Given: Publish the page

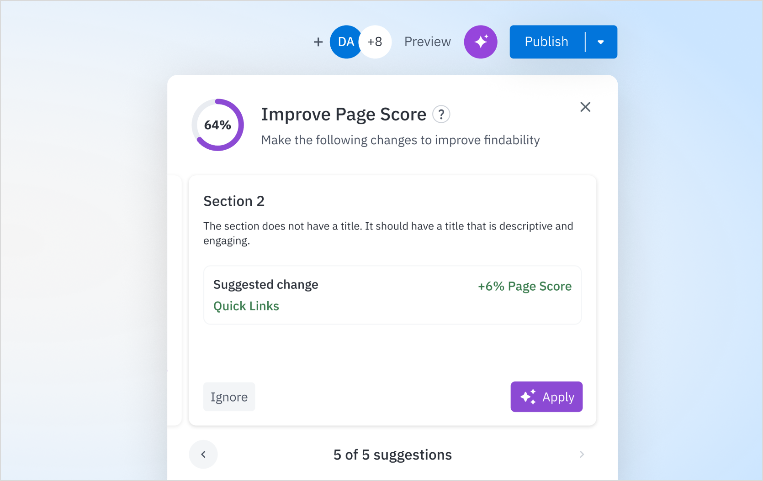Looking at the screenshot, I should pyautogui.click(x=546, y=42).
